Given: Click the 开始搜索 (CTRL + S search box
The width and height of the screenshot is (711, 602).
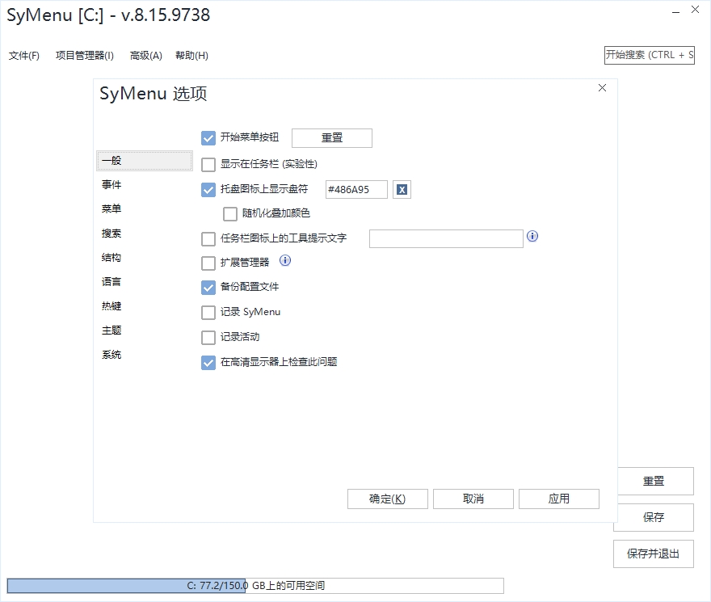Looking at the screenshot, I should click(x=650, y=55).
